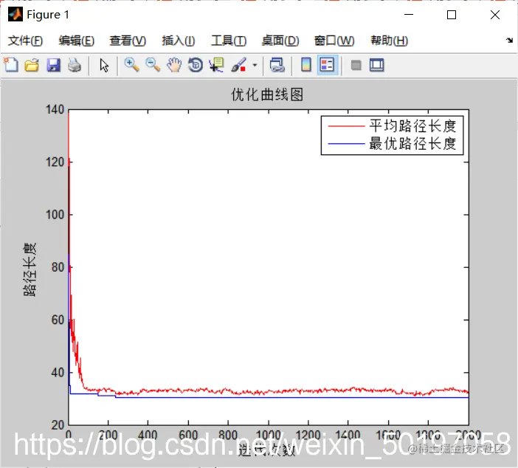Activate the Zoom In magnifier
This screenshot has height=468, width=518.
pos(131,65)
